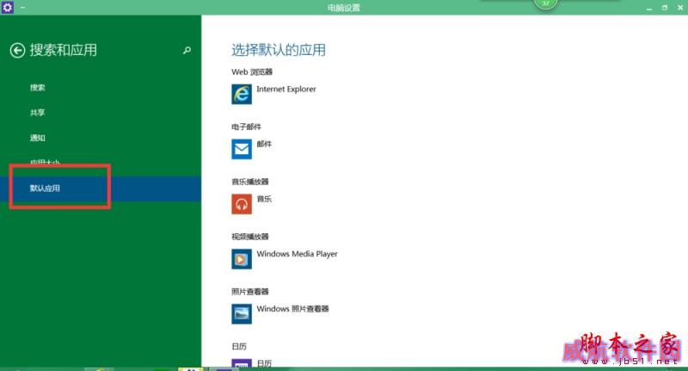Screen dimensions: 688x371
Task: Change photo viewer default Windows 照片查看器
Action: tap(292, 309)
